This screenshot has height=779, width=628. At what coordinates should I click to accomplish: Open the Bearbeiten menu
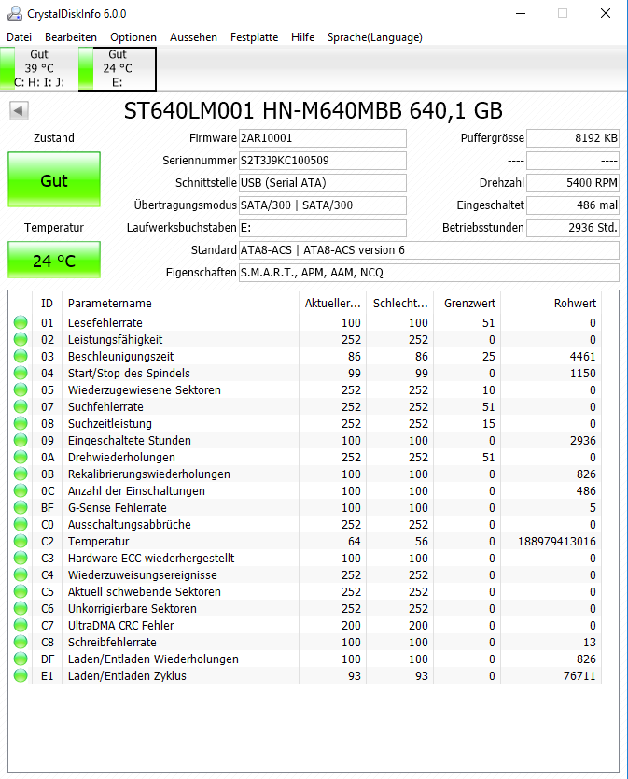click(x=71, y=37)
